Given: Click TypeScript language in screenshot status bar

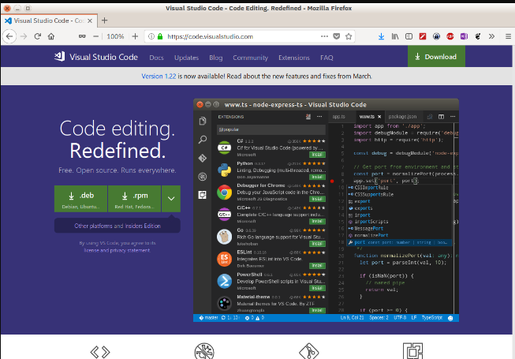Looking at the screenshot, I should click(432, 318).
